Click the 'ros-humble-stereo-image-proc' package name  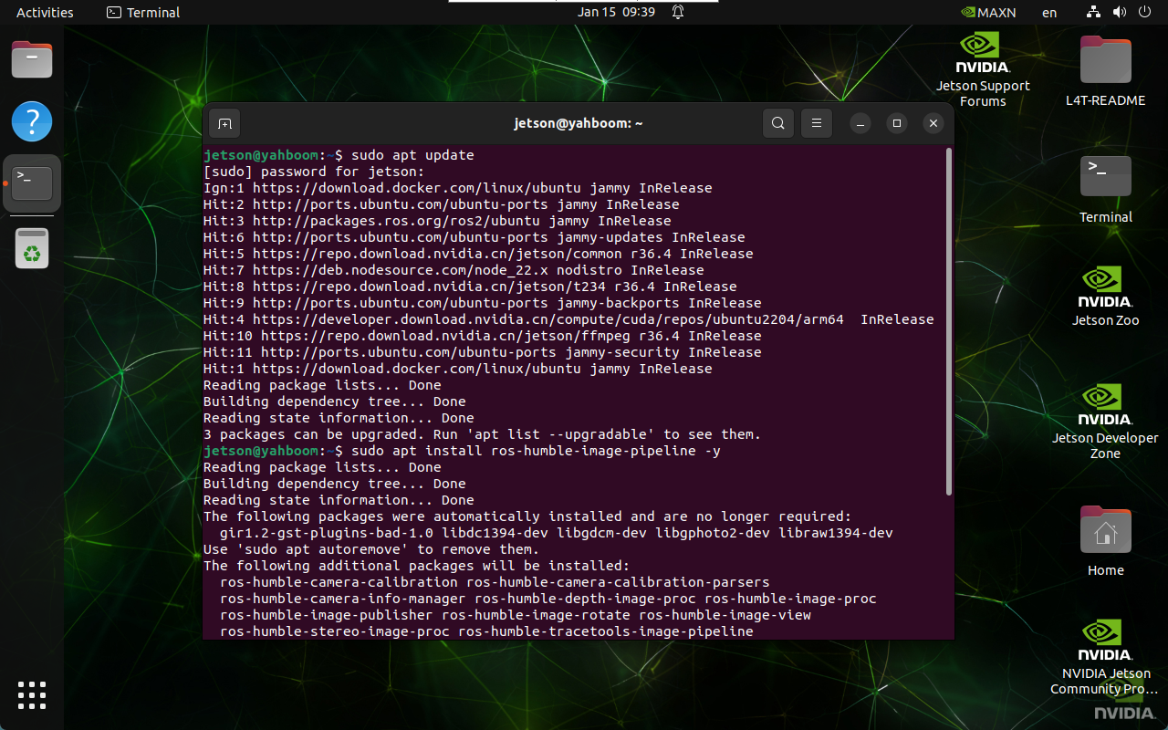(334, 631)
